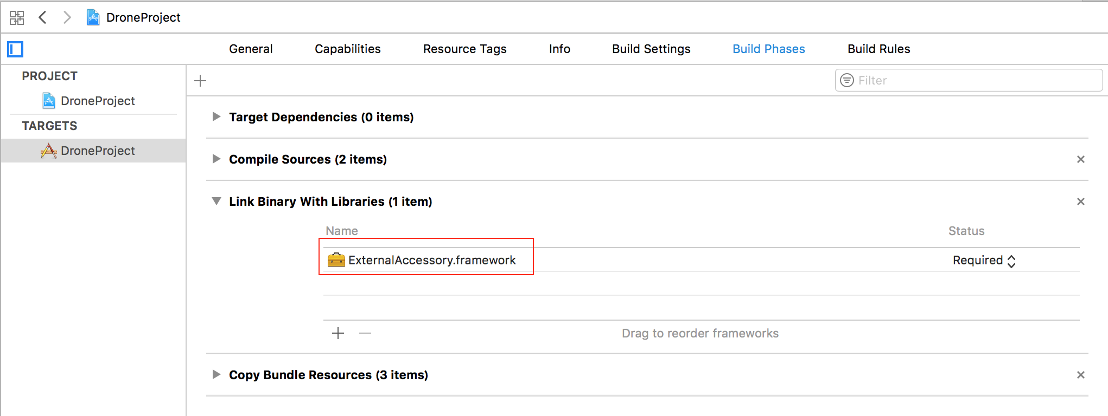
Task: Click the DroneProject target icon under TARGETS
Action: point(48,151)
